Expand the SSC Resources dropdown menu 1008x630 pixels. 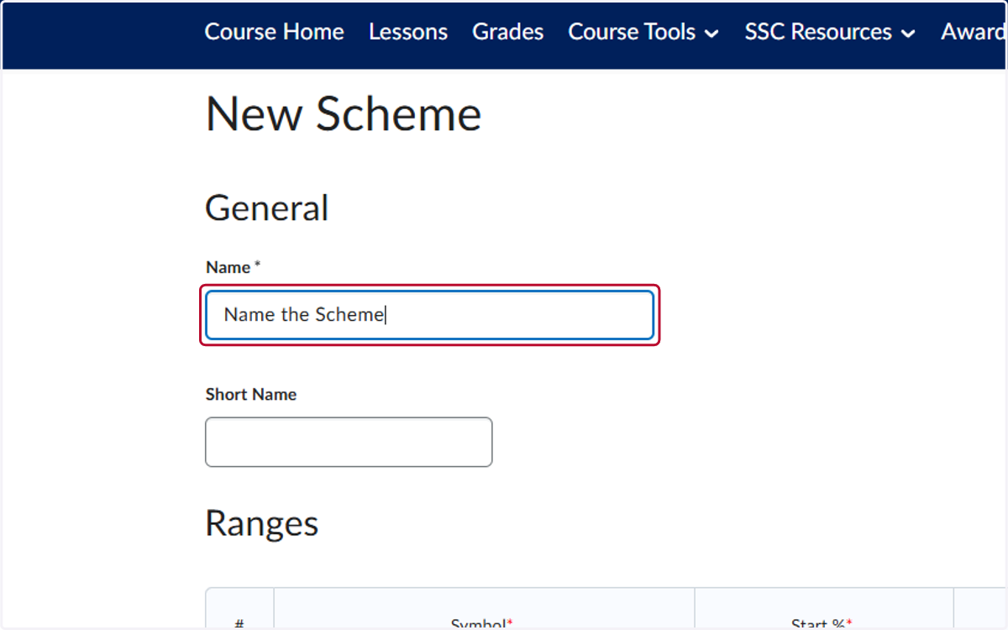click(x=830, y=32)
